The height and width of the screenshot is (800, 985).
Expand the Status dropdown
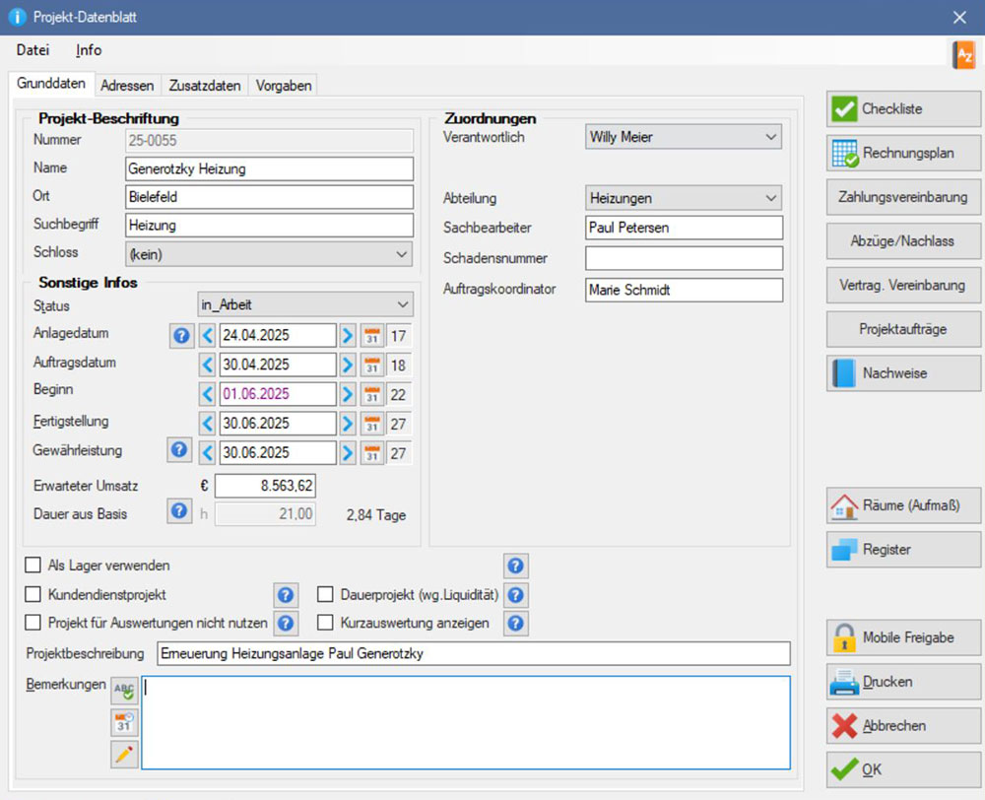pos(403,305)
